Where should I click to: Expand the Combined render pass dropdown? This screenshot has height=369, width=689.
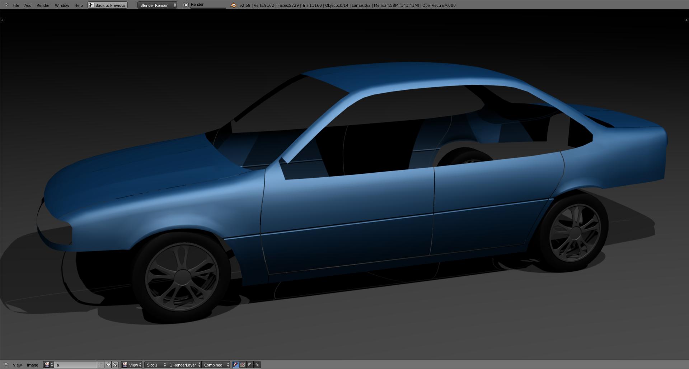click(x=216, y=365)
